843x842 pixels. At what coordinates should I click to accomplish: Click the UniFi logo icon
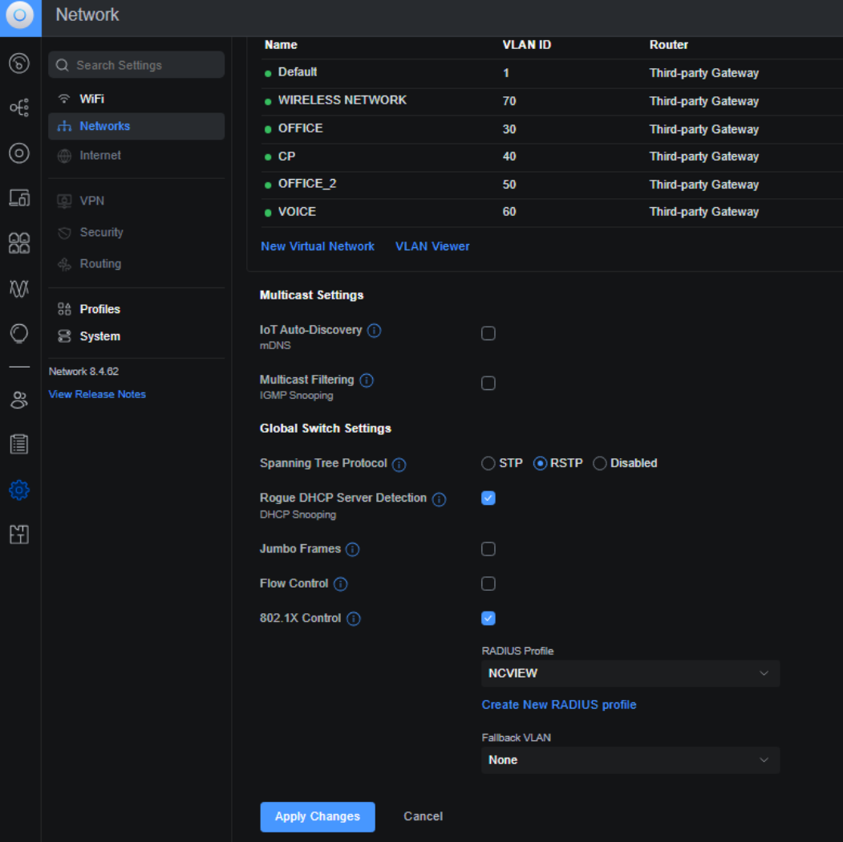click(x=20, y=15)
